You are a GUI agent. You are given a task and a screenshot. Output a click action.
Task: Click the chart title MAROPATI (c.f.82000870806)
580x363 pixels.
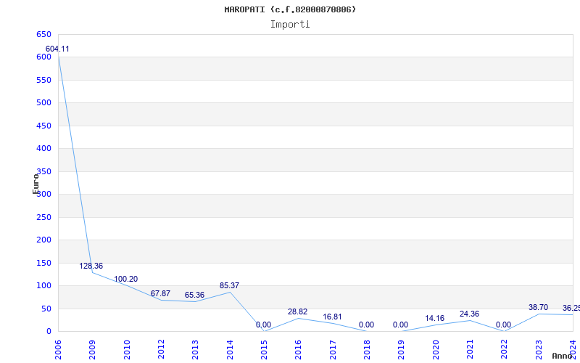(x=290, y=9)
